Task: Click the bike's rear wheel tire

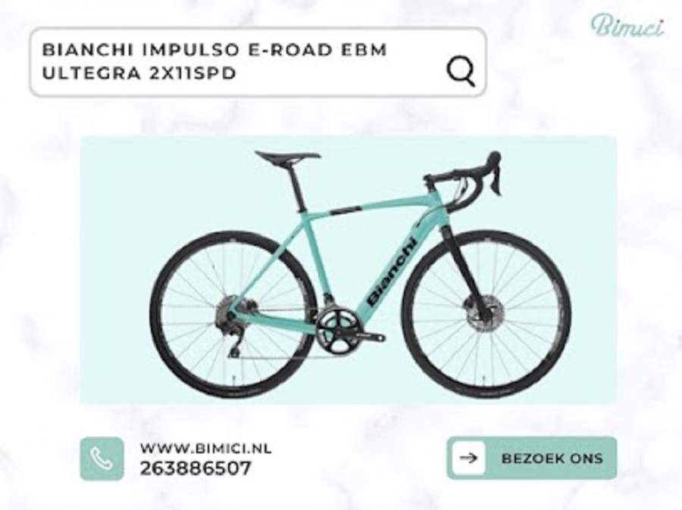Action: [233, 315]
